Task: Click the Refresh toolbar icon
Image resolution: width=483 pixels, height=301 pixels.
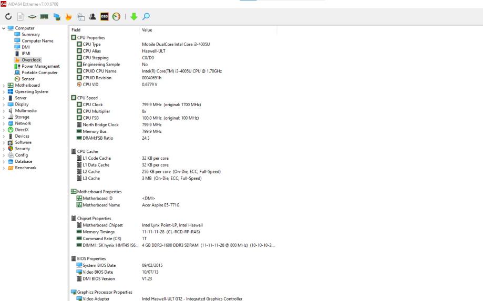Action: [8, 17]
